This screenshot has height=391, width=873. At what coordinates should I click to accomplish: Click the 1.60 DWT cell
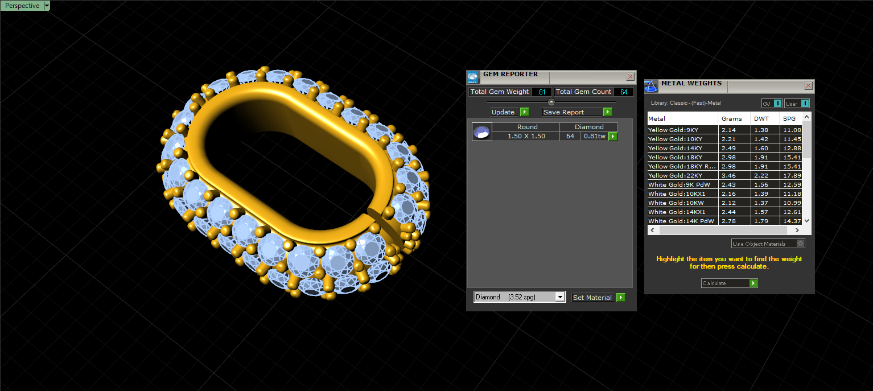[765, 148]
